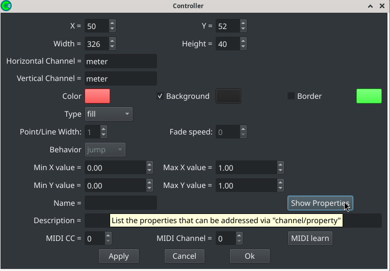Select the MIDI CC number field

[95, 238]
